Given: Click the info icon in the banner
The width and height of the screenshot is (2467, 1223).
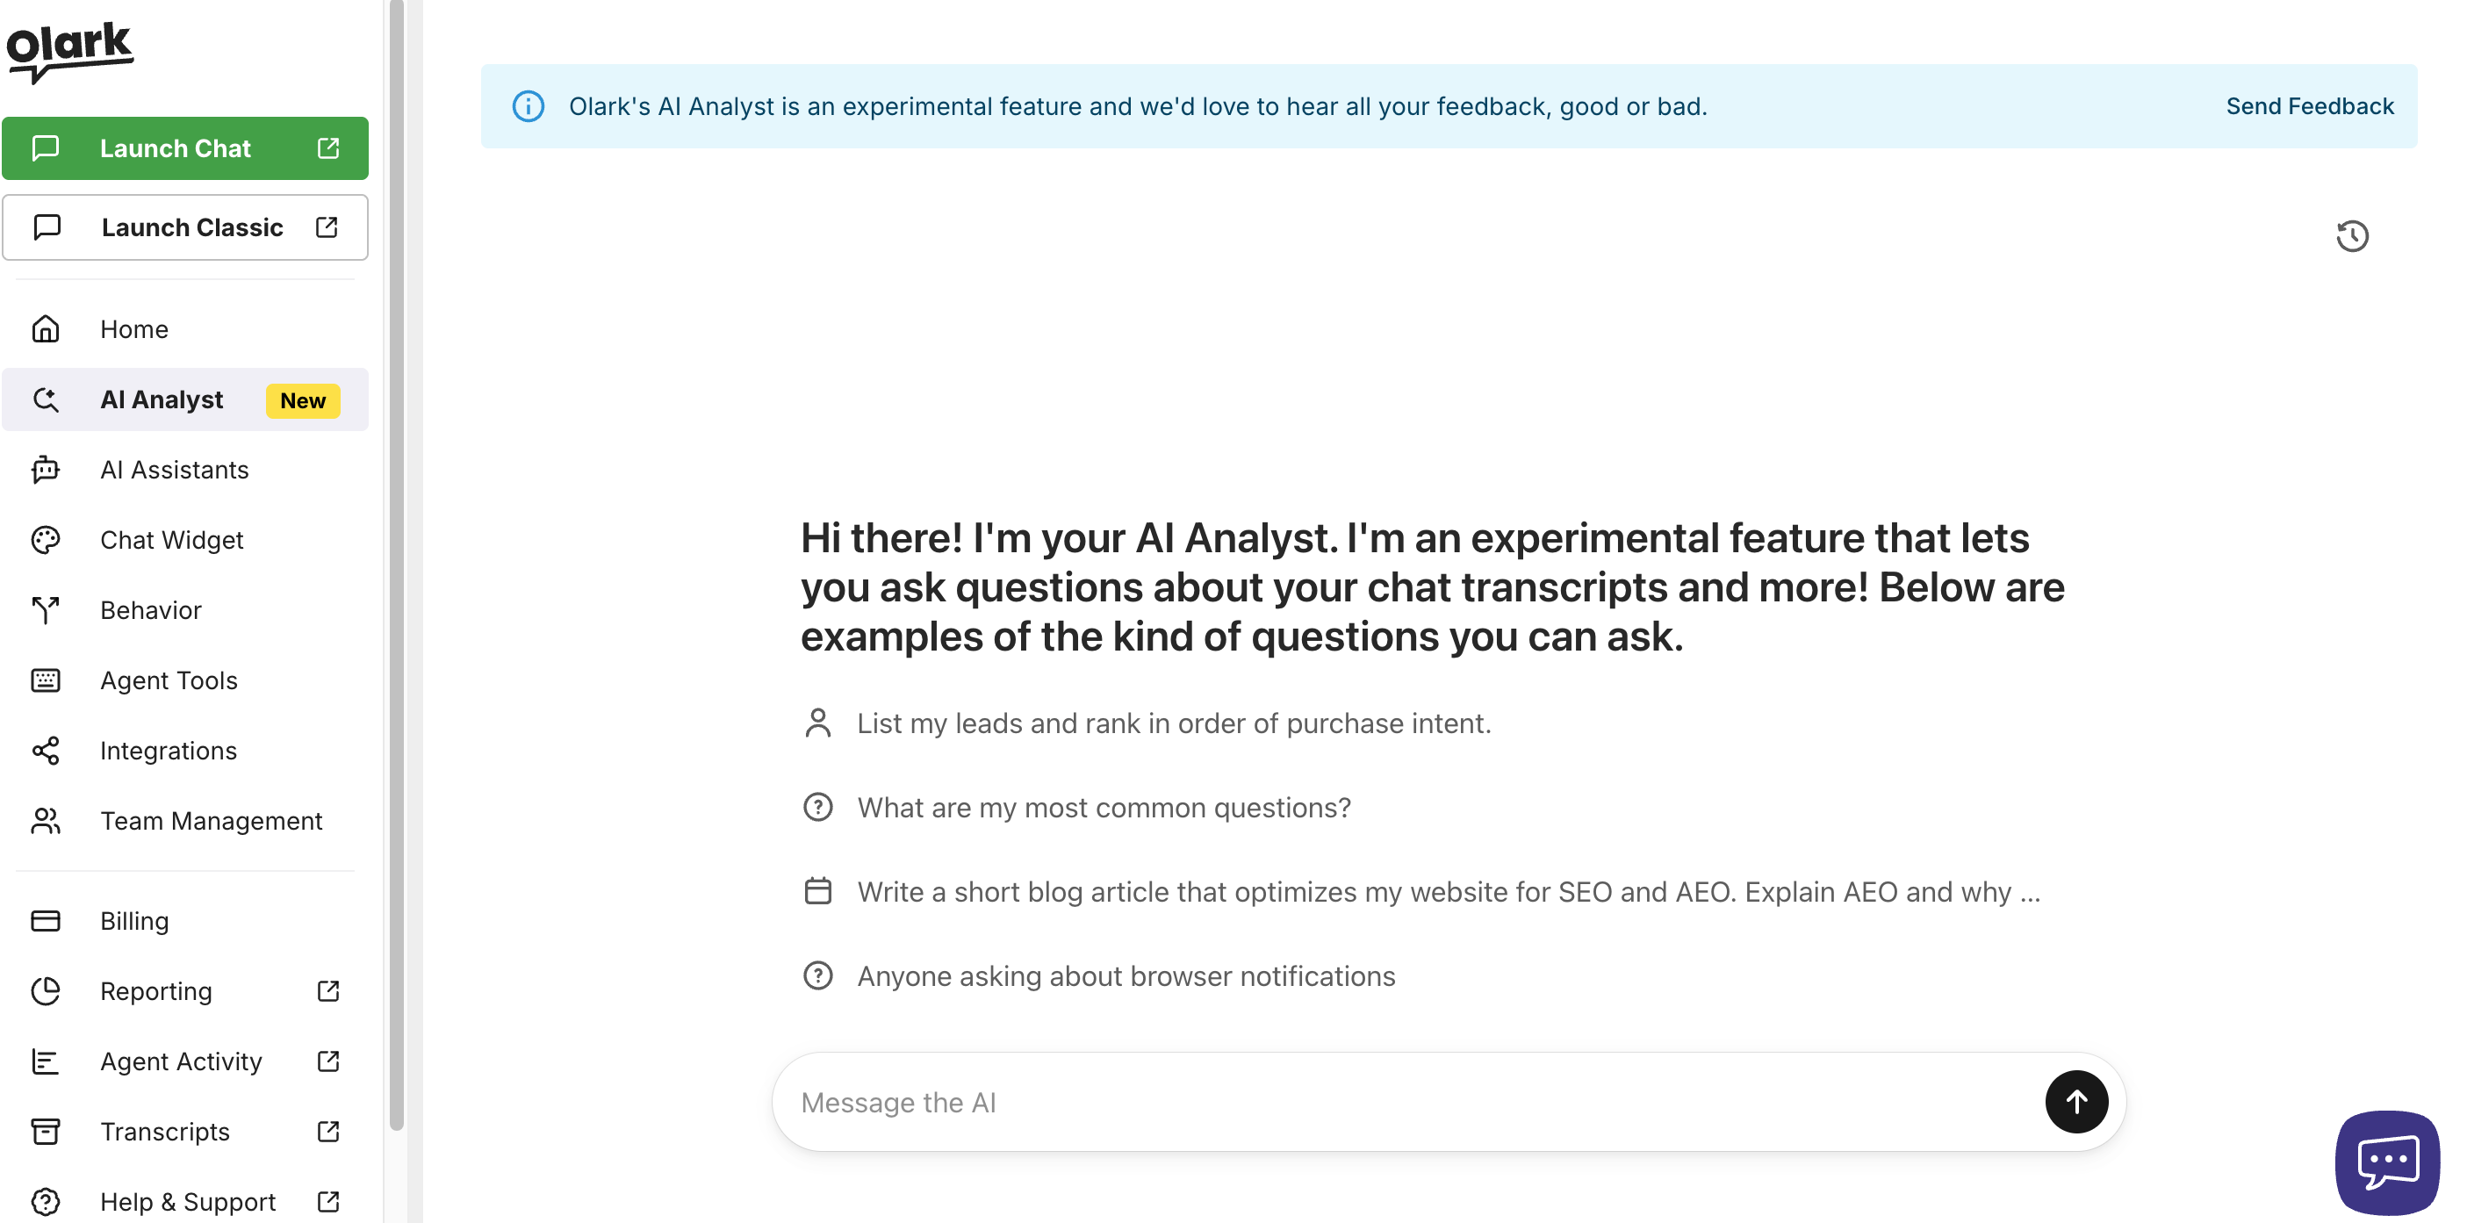Looking at the screenshot, I should pos(528,106).
